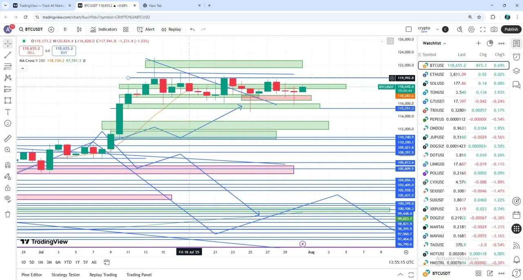Open the patterns drawing tools

tap(8, 78)
